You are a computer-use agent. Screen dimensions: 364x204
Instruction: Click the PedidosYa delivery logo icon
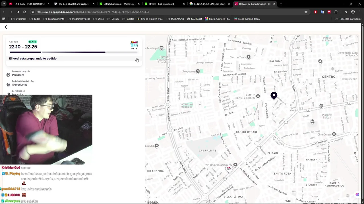8,75
